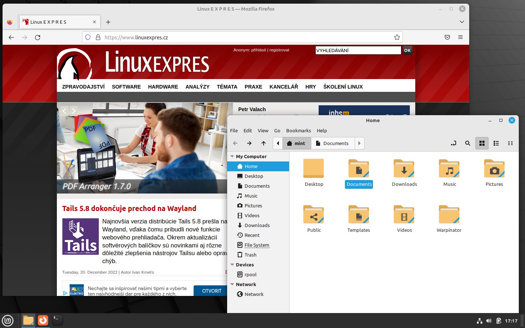This screenshot has height=328, width=525.
Task: Open the Templates folder icon
Action: tap(359, 219)
